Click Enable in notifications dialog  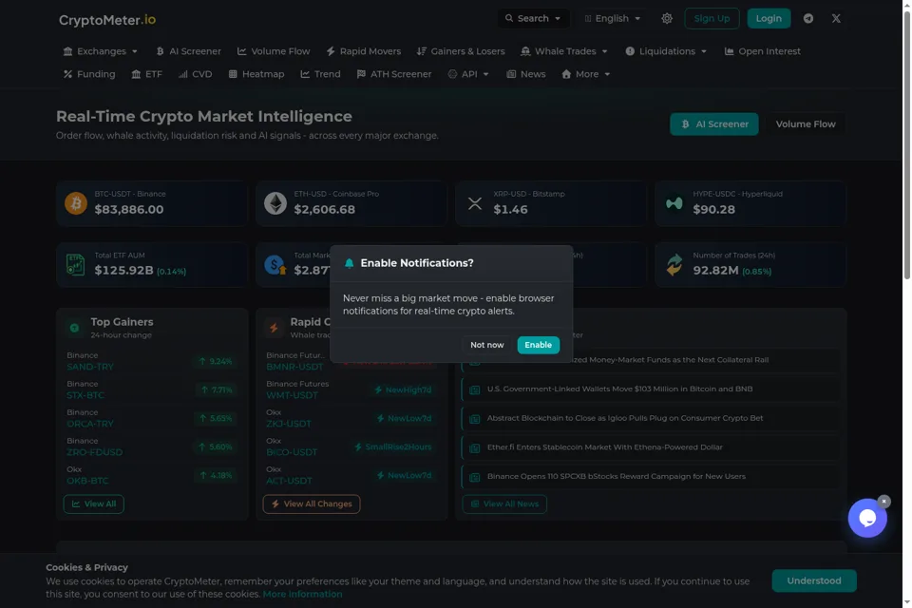(538, 345)
